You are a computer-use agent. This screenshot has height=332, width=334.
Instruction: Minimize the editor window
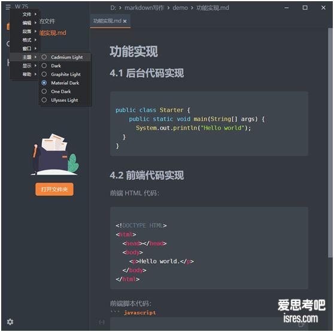[287, 8]
